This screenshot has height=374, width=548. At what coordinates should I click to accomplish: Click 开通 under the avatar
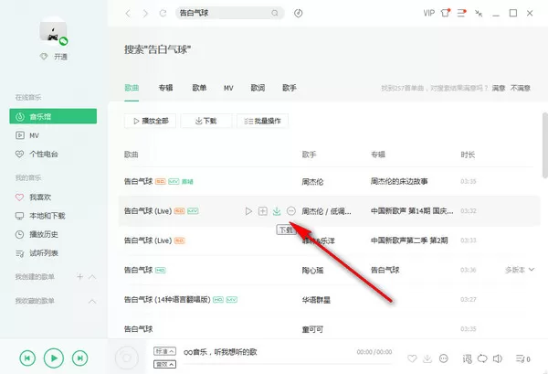60,57
